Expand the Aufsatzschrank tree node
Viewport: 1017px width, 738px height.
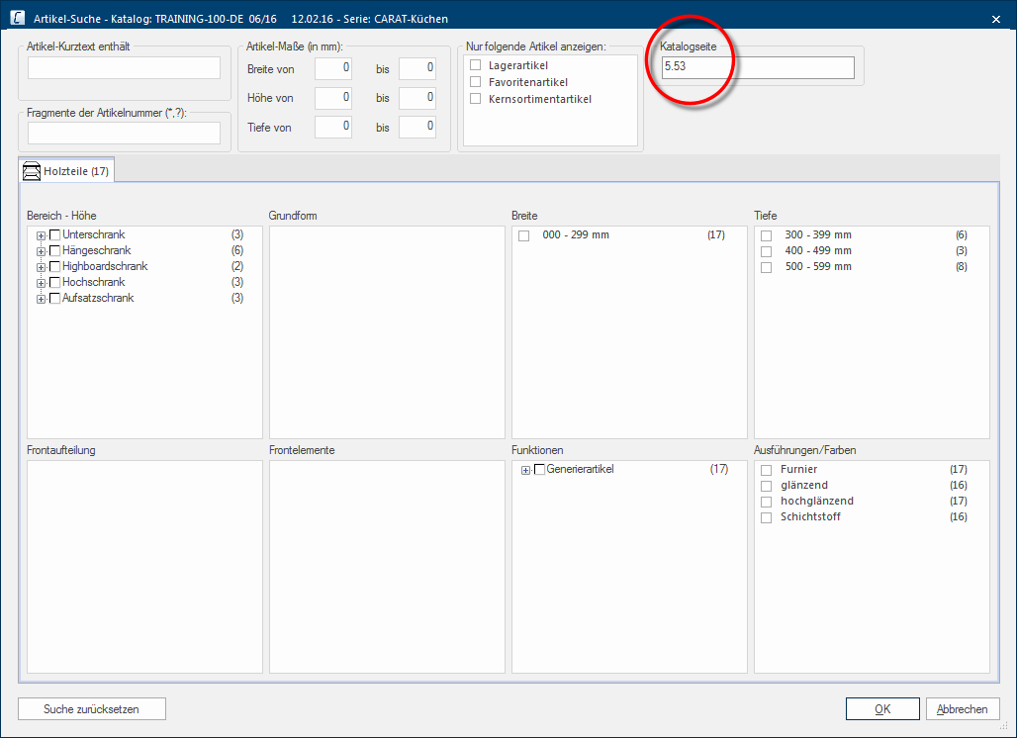[x=42, y=299]
